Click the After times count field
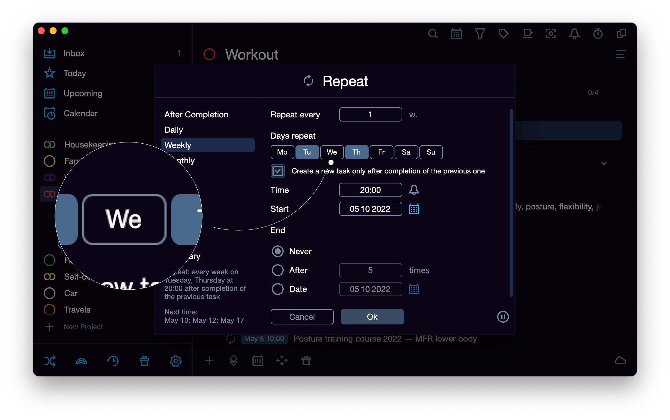670x420 pixels. 371,270
